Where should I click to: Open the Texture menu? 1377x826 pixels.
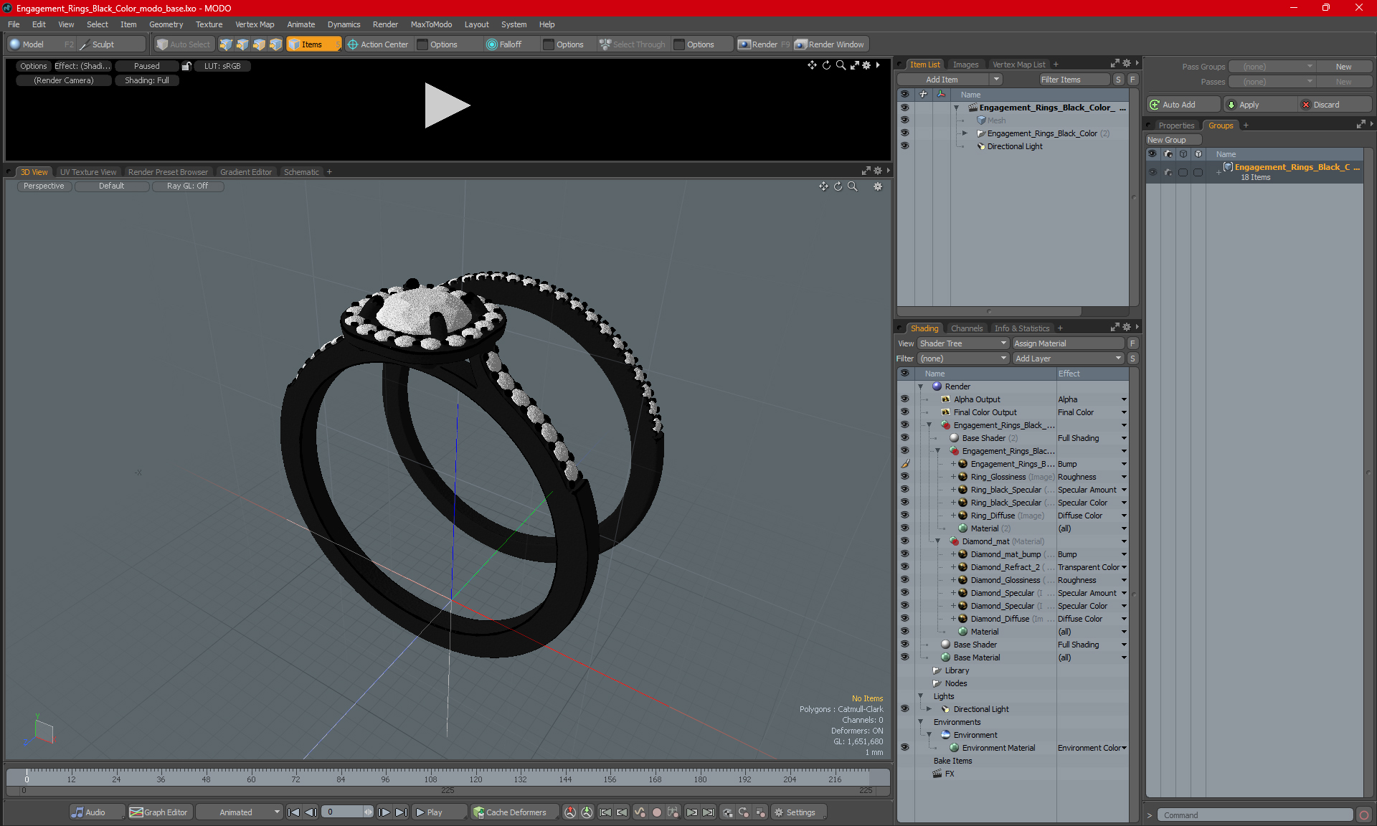coord(209,24)
